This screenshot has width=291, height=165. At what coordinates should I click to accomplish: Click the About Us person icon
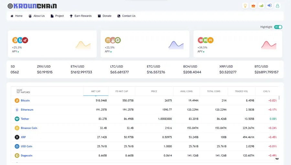[30, 16]
